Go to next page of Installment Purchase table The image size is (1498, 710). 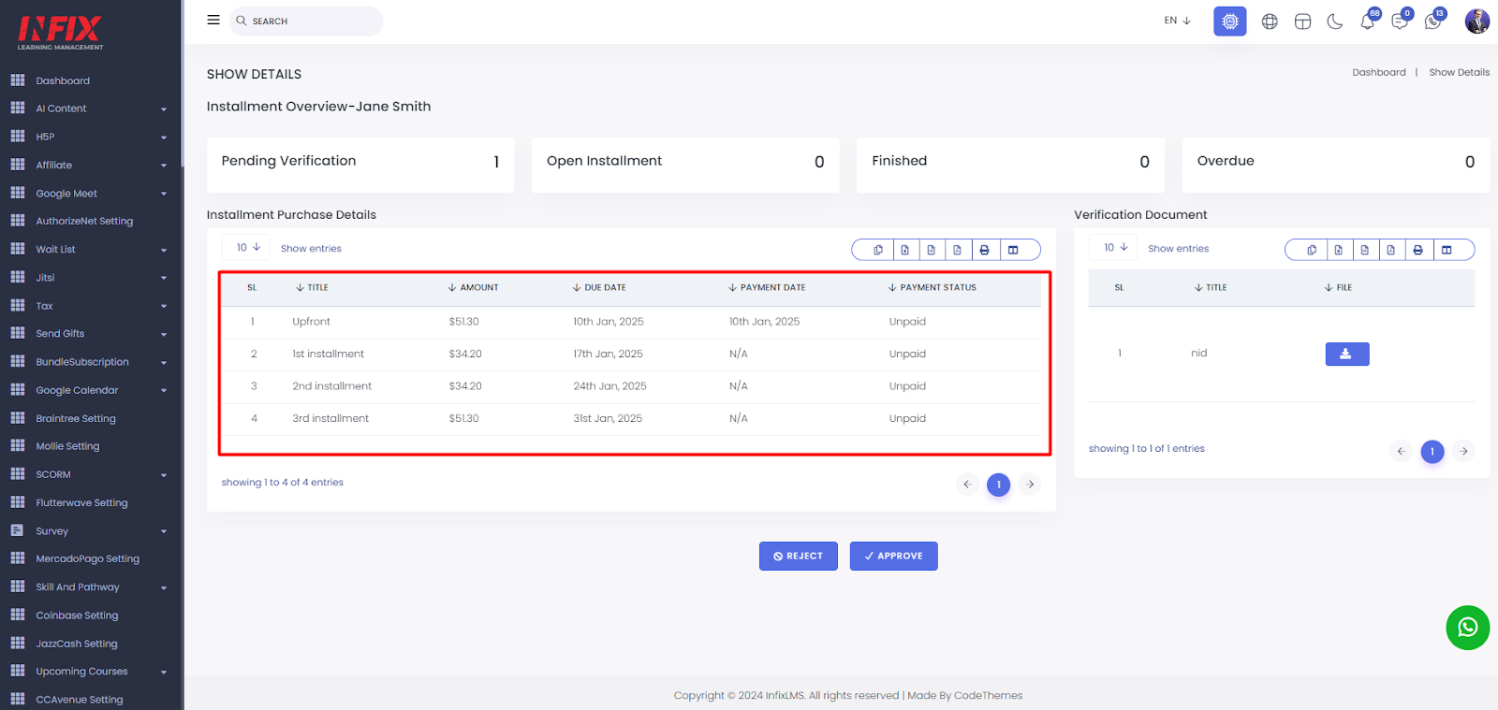(x=1030, y=484)
